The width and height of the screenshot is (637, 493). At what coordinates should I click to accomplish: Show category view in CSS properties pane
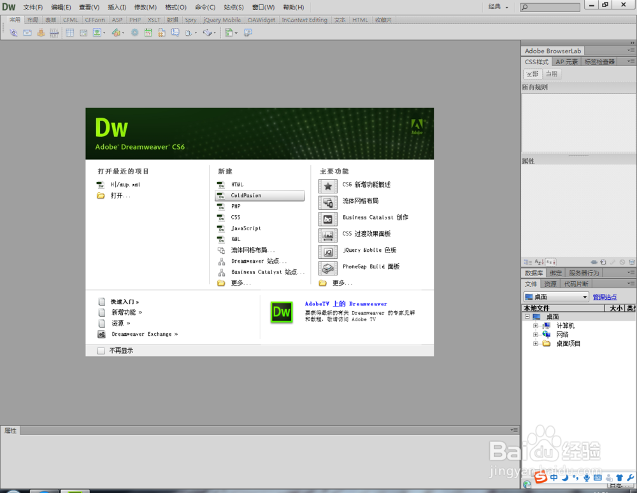(x=527, y=262)
